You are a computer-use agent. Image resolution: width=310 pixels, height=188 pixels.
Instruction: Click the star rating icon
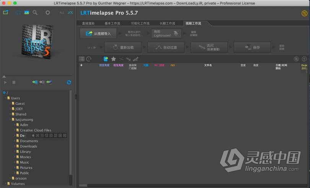114,59
